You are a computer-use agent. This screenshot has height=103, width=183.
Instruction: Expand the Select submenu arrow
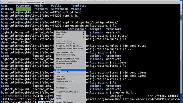[84, 37]
